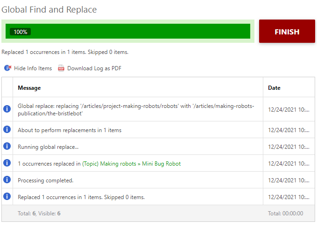Image resolution: width=317 pixels, height=227 pixels.
Task: Toggle Hide Info Items filter
Action: 33,68
